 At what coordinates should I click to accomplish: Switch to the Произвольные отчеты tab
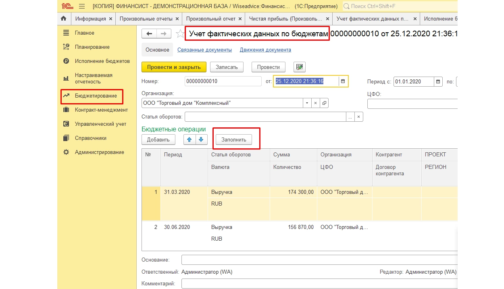pos(146,19)
